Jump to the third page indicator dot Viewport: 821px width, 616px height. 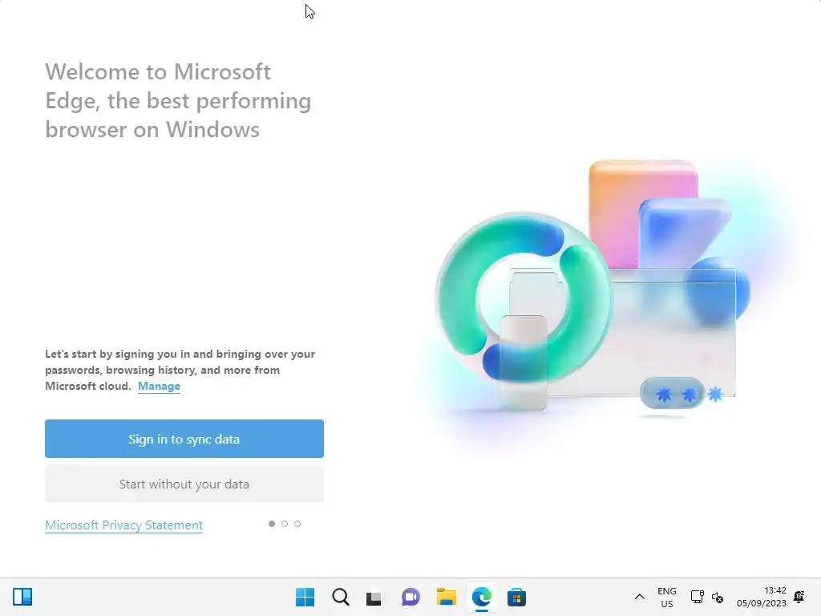click(x=297, y=524)
